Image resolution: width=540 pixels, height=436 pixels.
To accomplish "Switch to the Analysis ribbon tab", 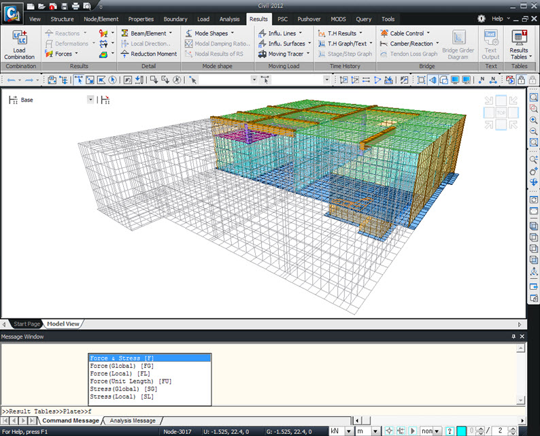I will (x=229, y=19).
